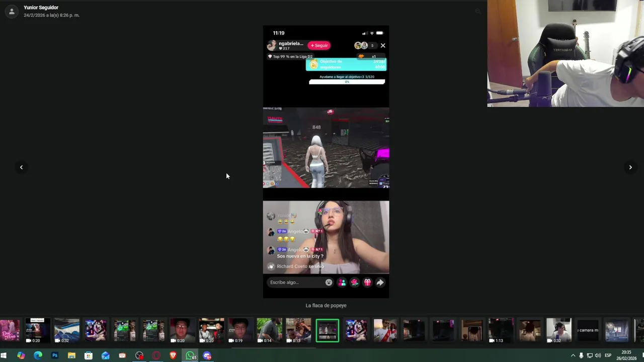Switch the ESP input language indicator
The image size is (644, 362).
[608, 355]
